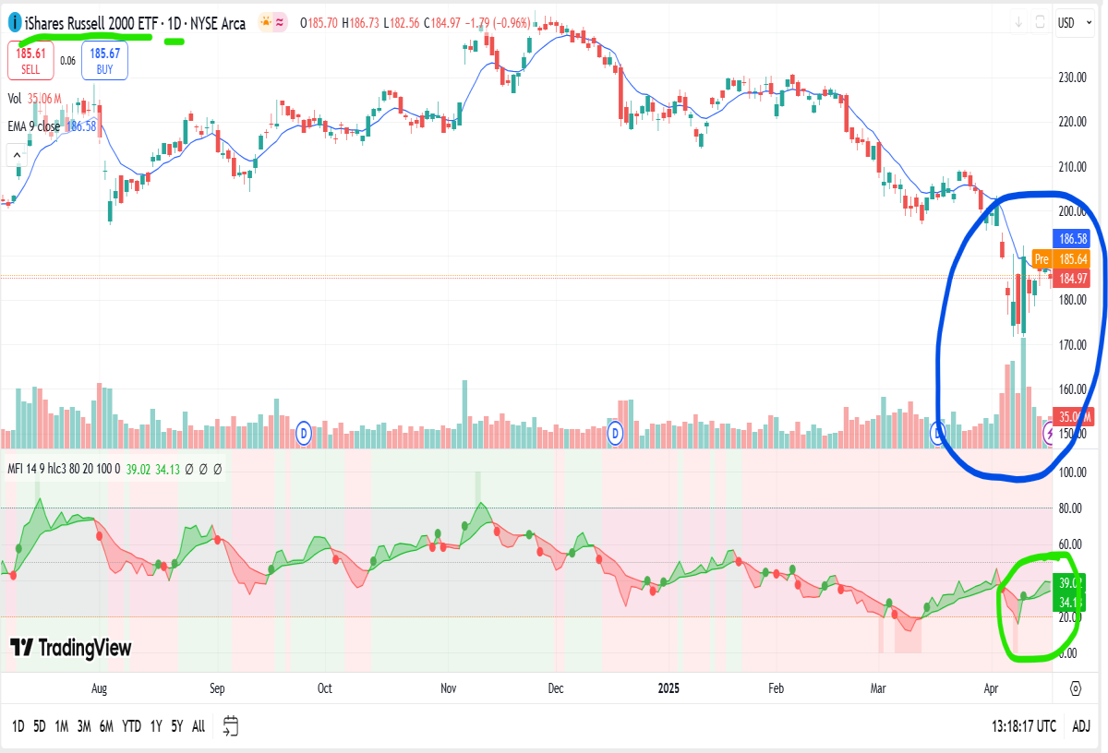Viewport: 1108px width, 753px height.
Task: Click the pink wavy-lines status icon
Action: coord(281,22)
